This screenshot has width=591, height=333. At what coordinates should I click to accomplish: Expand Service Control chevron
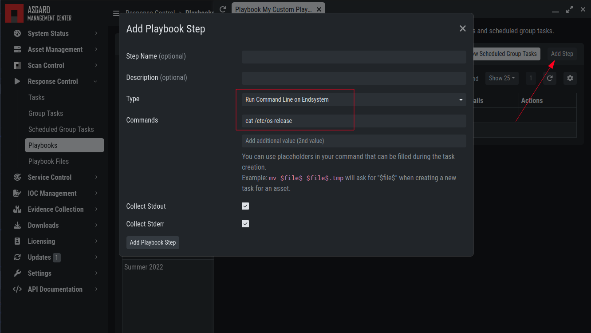tap(96, 177)
